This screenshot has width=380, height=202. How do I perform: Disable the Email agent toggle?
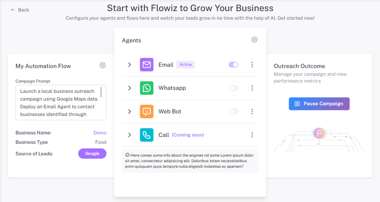(x=234, y=65)
